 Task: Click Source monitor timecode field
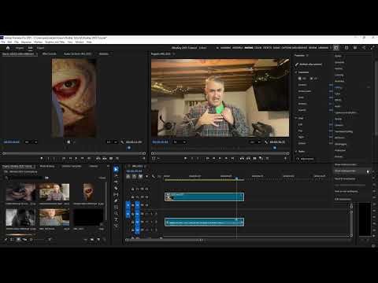12,141
